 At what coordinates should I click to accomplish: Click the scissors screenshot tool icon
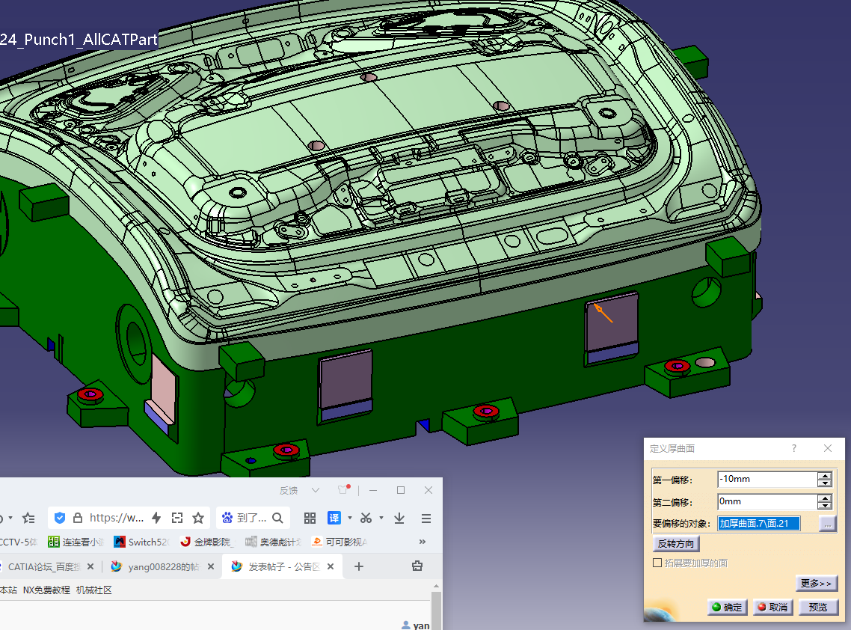click(366, 518)
